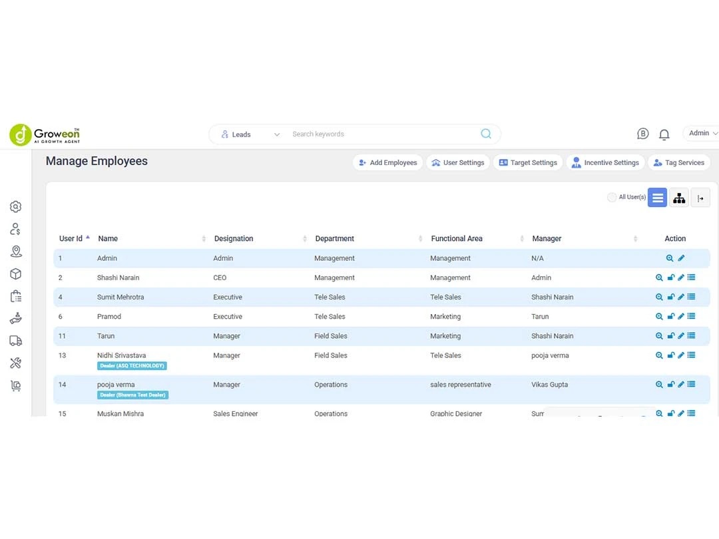Click the location pin sidebar icon

(x=16, y=251)
